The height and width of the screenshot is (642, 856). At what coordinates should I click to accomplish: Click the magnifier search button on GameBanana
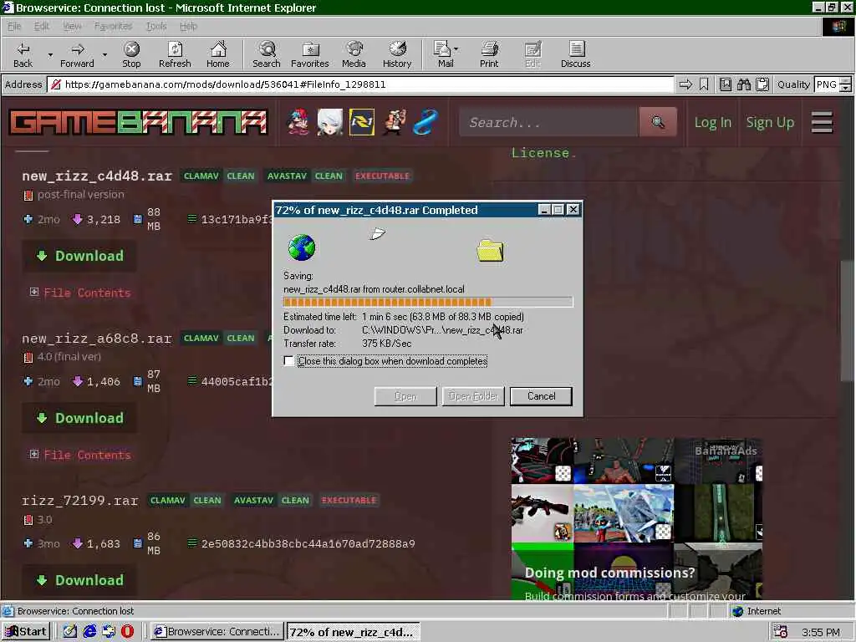[x=658, y=122]
